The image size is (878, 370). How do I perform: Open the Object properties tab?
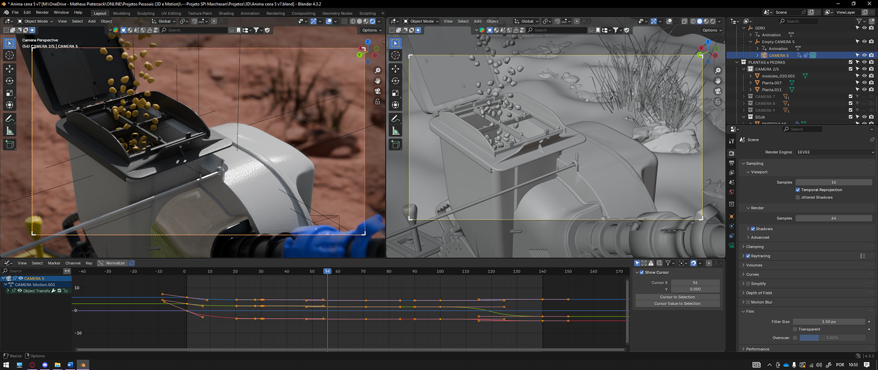tap(732, 217)
